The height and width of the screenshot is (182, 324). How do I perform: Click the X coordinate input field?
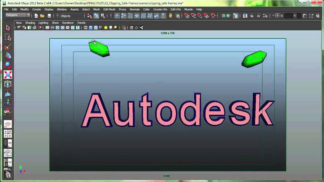click(x=288, y=16)
